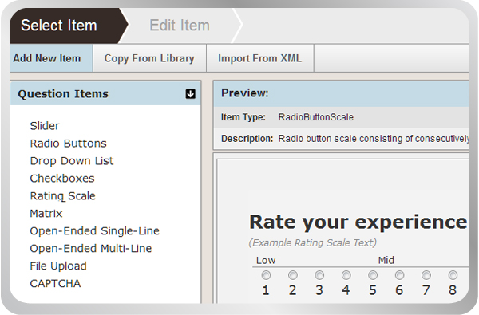Choose Open-Ended Multi-Line item
The image size is (479, 315).
click(91, 249)
